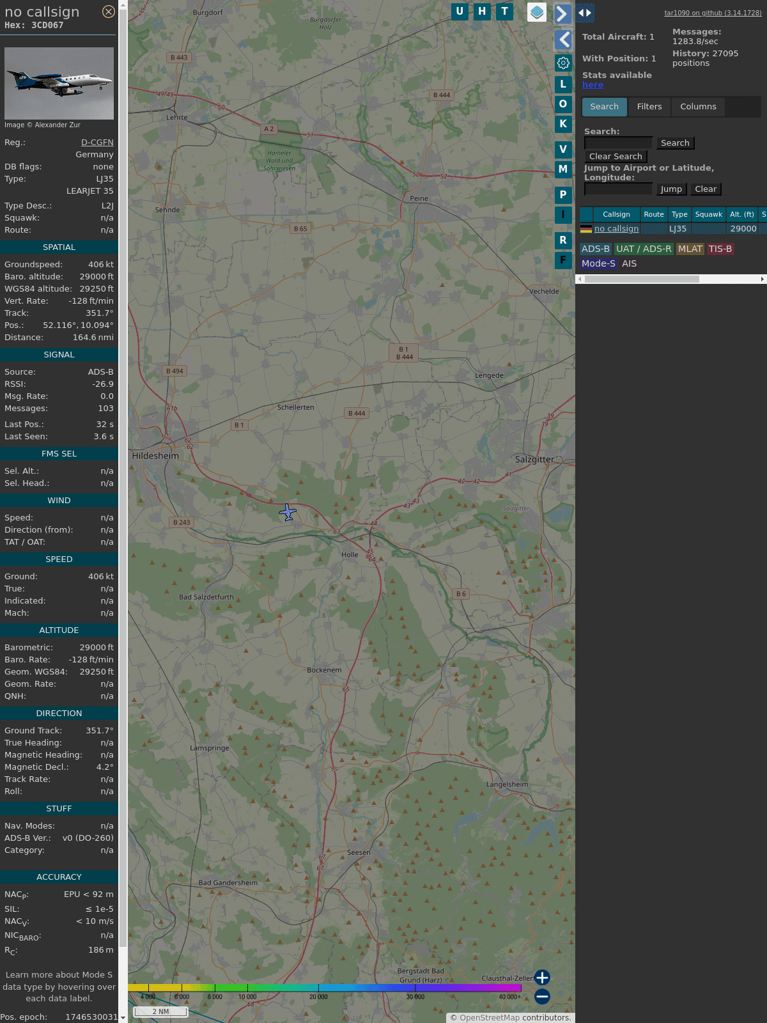The image size is (767, 1023).
Task: Select the 'no callsign' aircraft row link
Action: click(616, 229)
